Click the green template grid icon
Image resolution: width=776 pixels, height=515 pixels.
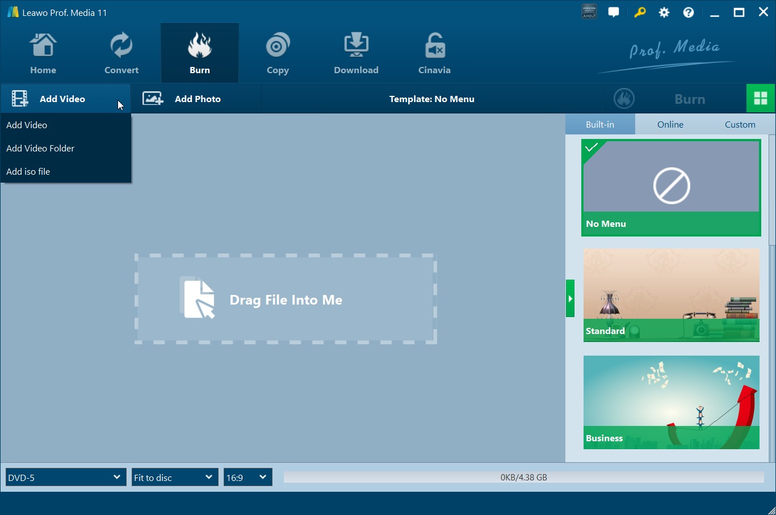[x=761, y=98]
